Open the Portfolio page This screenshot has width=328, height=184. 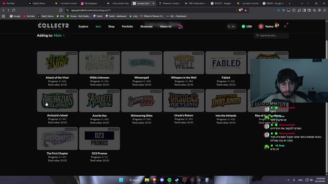(x=127, y=26)
